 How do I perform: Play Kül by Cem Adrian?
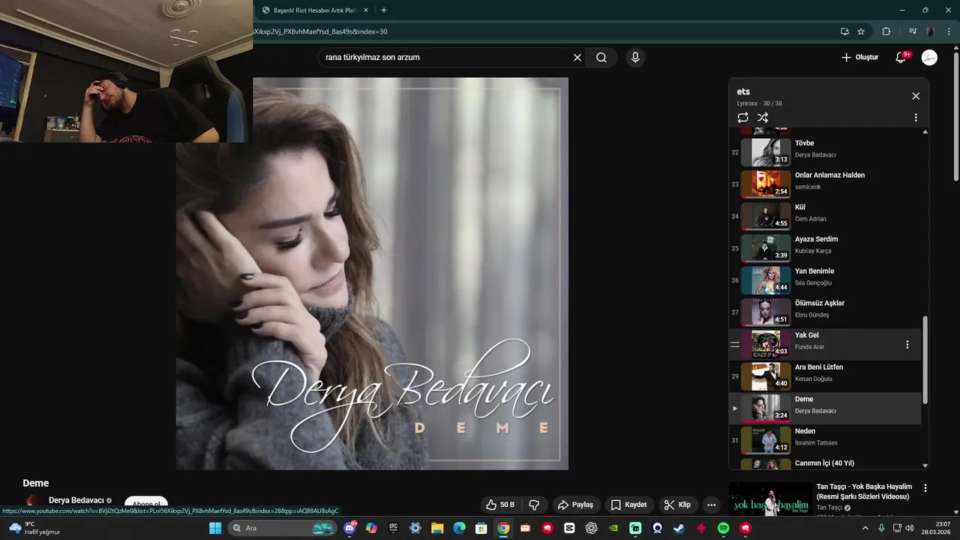click(x=825, y=217)
